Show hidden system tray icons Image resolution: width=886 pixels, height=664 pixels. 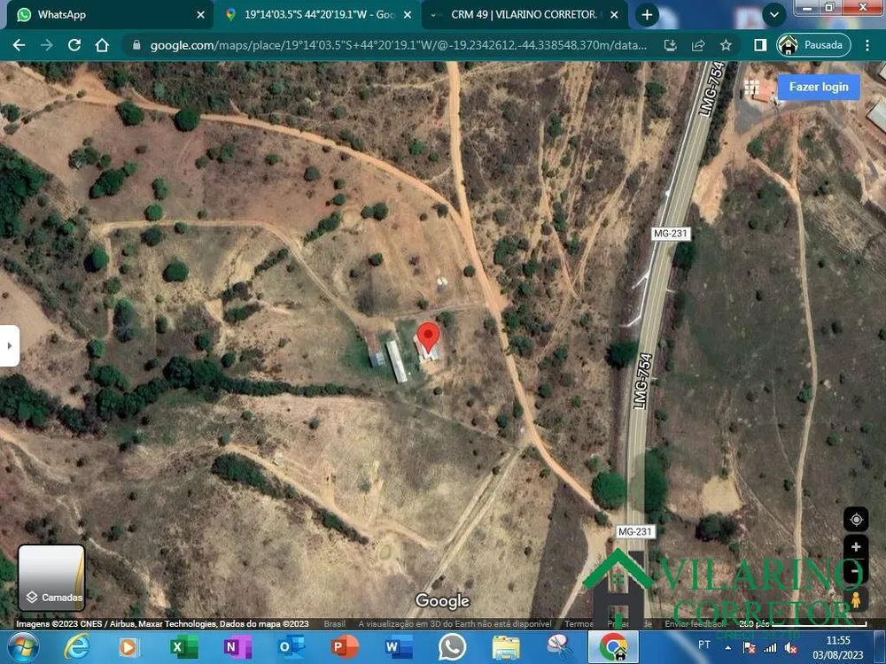pyautogui.click(x=727, y=648)
